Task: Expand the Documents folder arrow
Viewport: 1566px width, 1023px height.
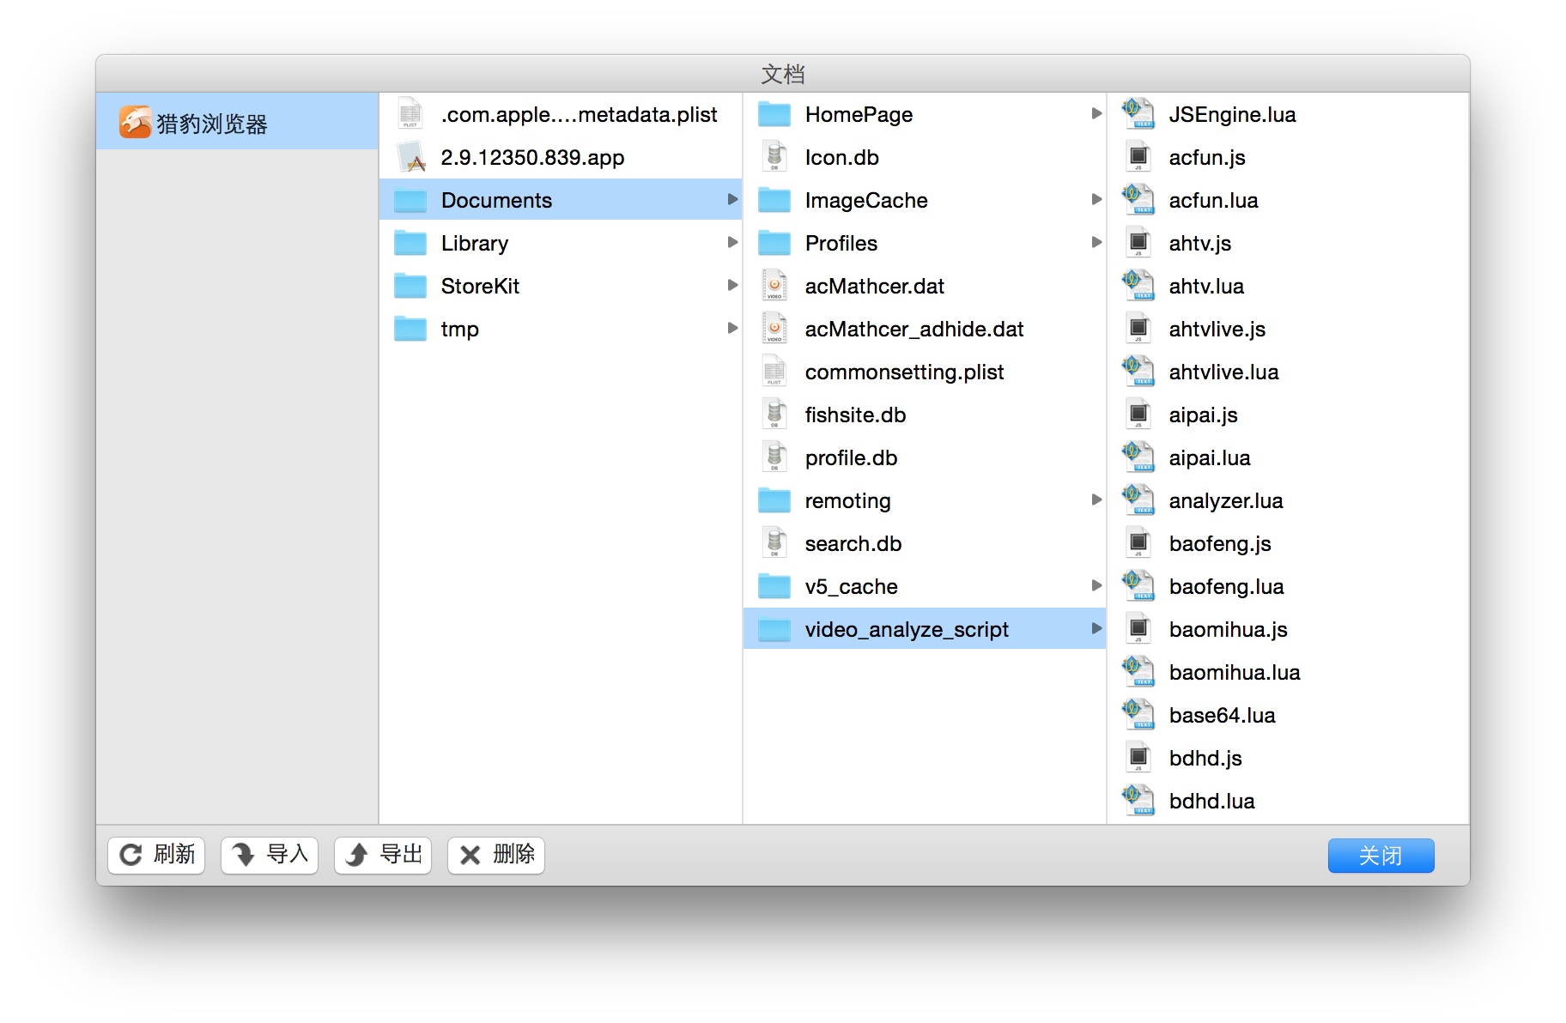Action: [x=732, y=199]
